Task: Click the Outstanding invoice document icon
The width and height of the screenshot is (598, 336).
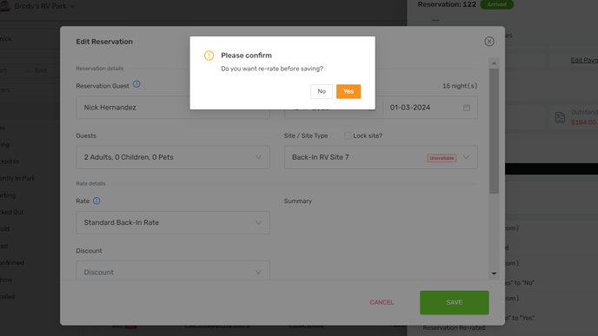Action: (560, 117)
